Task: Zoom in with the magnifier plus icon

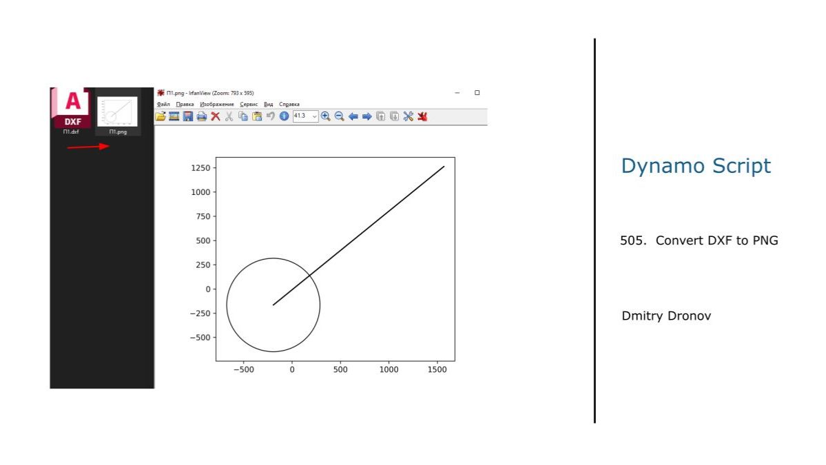Action: (326, 116)
